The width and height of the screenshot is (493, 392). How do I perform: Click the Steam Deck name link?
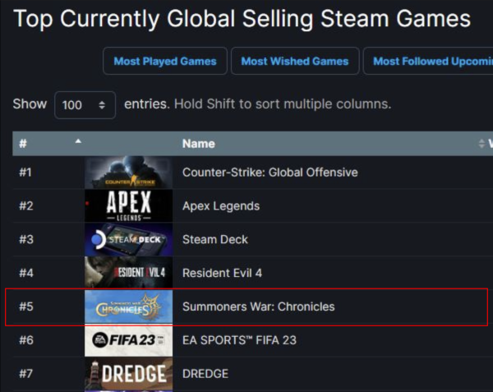(x=214, y=240)
